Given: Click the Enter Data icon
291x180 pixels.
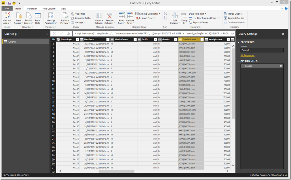Looking at the screenshot, I should [x=38, y=16].
